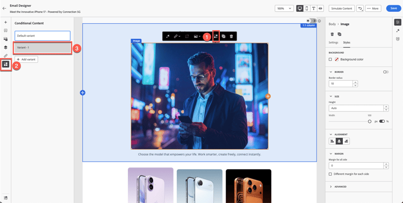Click the info icon beside dark mode switch
This screenshot has width=403, height=203.
pyautogui.click(x=320, y=21)
